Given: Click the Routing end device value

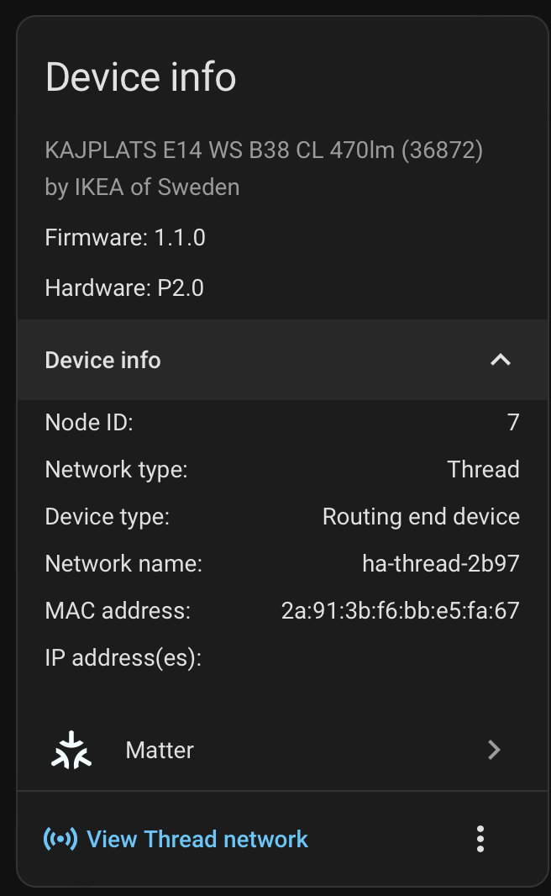Looking at the screenshot, I should pos(421,516).
